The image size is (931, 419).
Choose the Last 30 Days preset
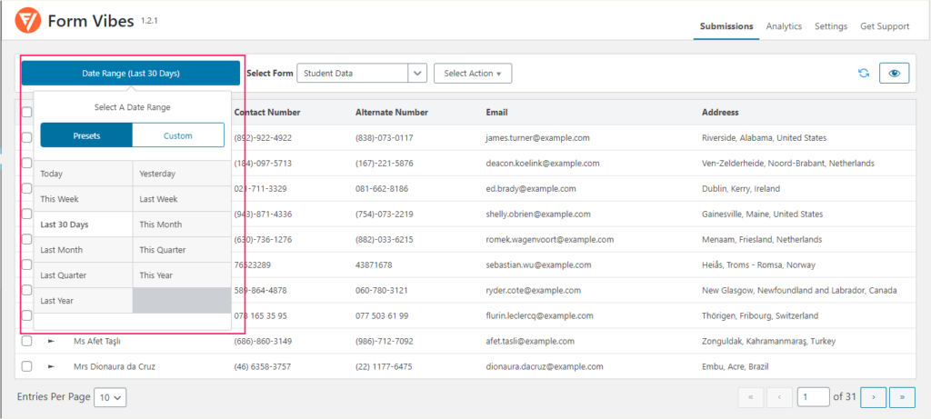(83, 224)
